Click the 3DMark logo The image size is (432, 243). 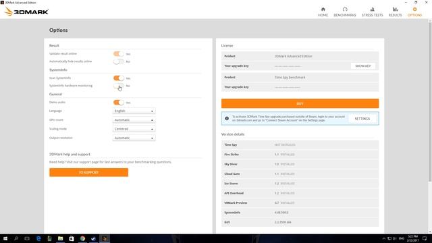tap(27, 11)
